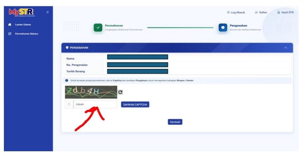305x156 pixels.
Task: Click the Laman Utama home icon
Action: (10, 25)
